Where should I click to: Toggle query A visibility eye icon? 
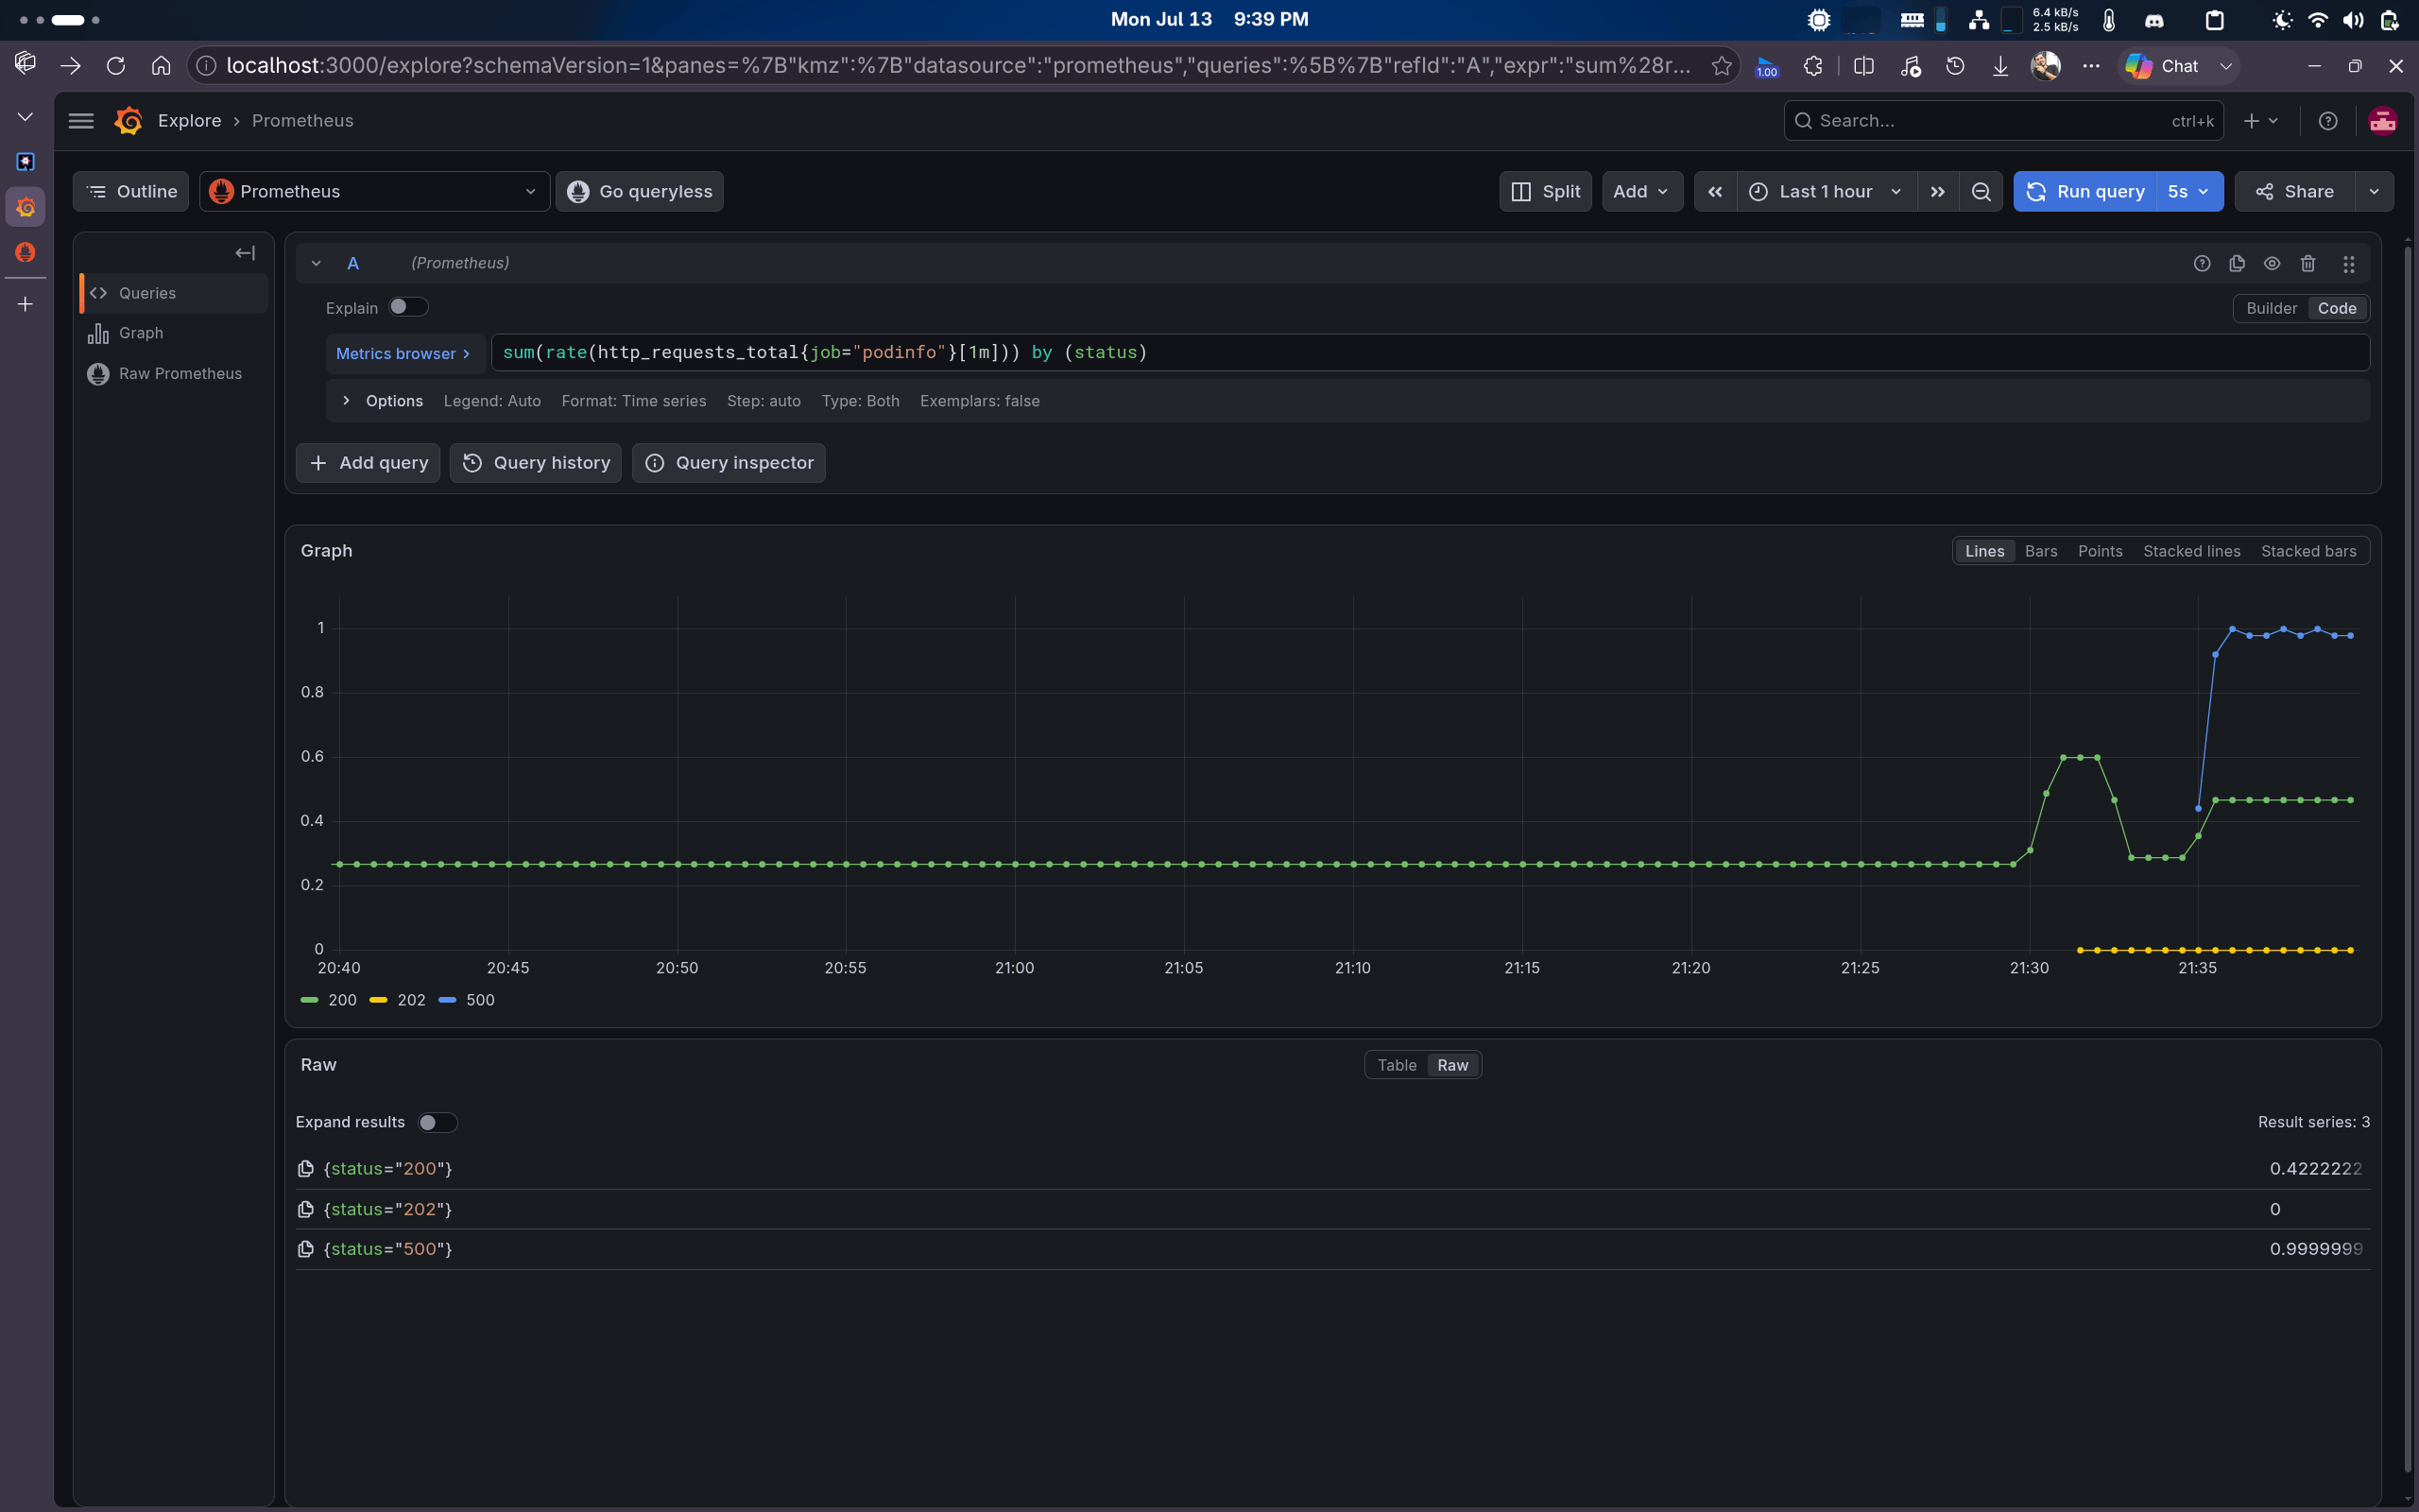[2272, 263]
